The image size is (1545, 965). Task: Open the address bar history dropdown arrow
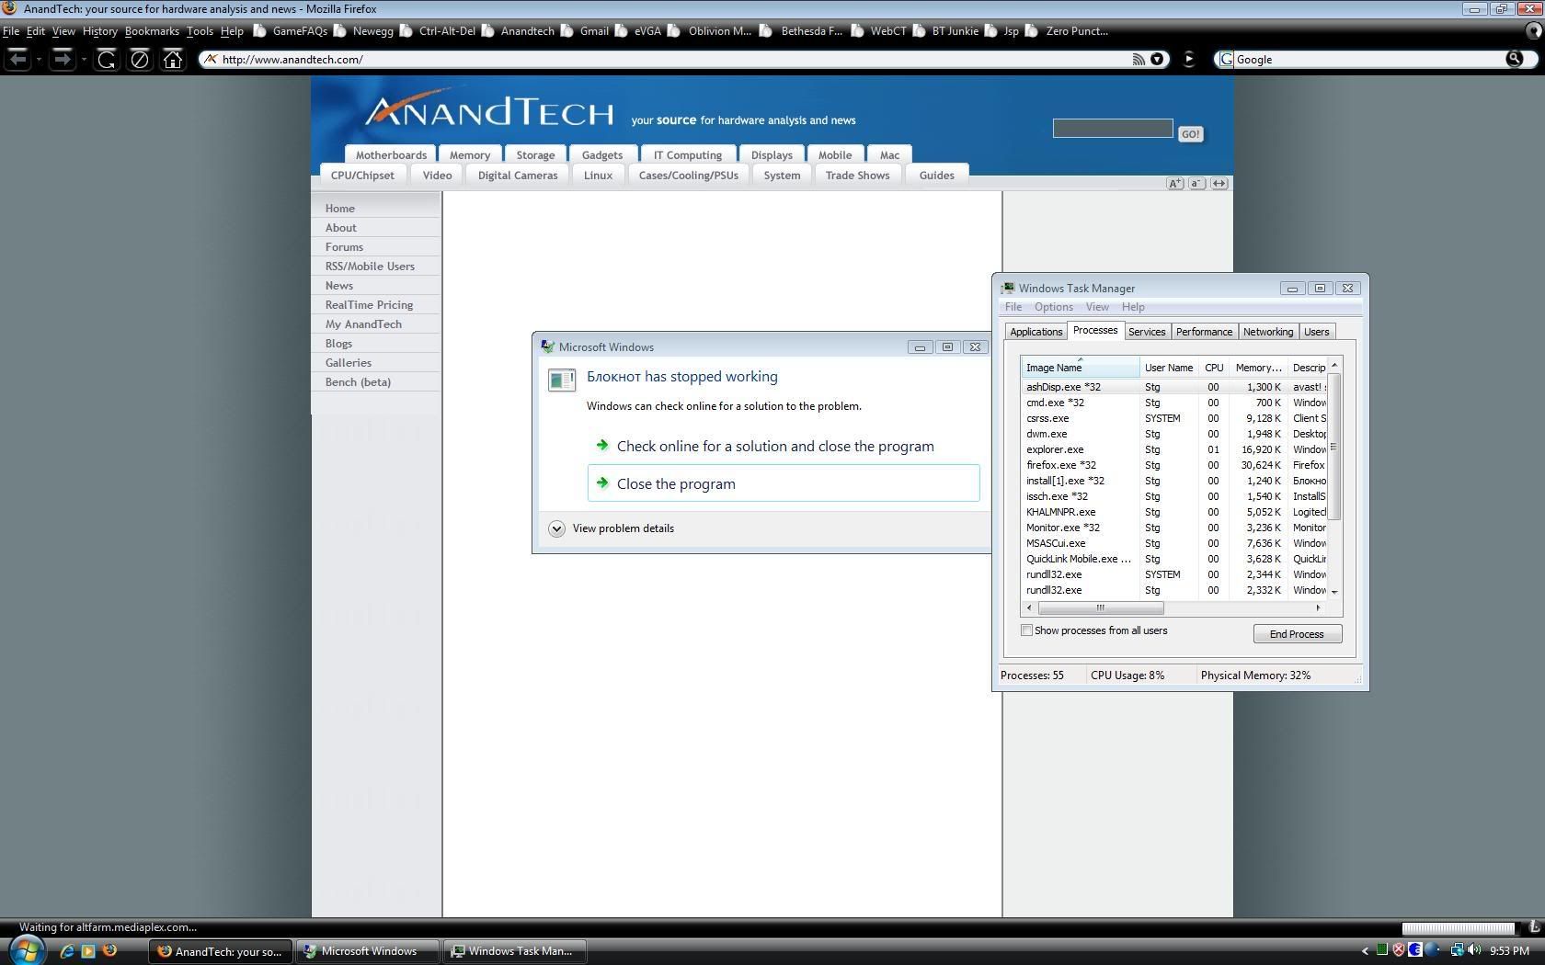click(1158, 60)
